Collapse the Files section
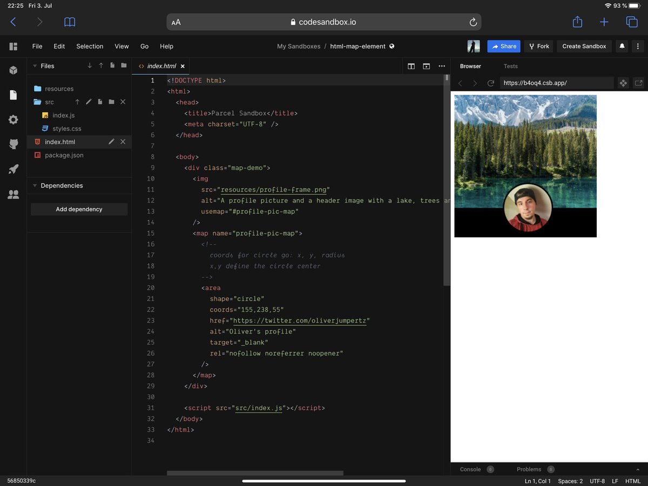The width and height of the screenshot is (648, 486). click(35, 66)
